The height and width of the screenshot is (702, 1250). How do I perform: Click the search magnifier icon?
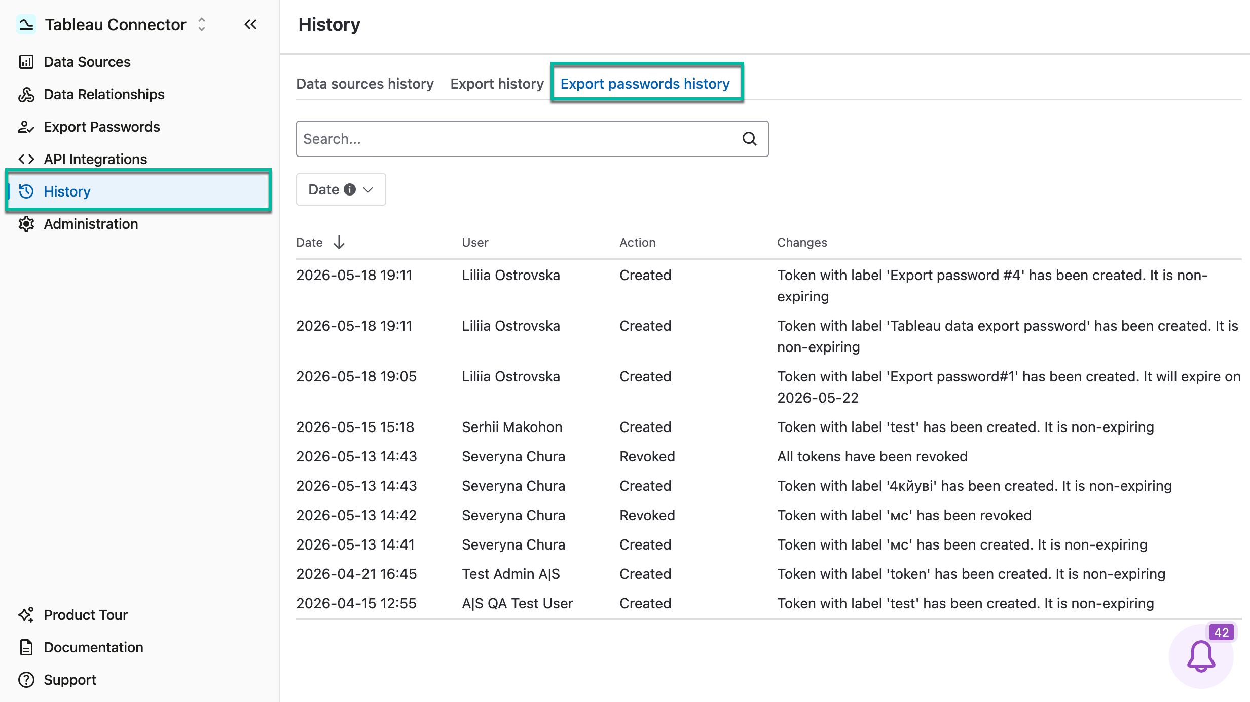tap(750, 139)
